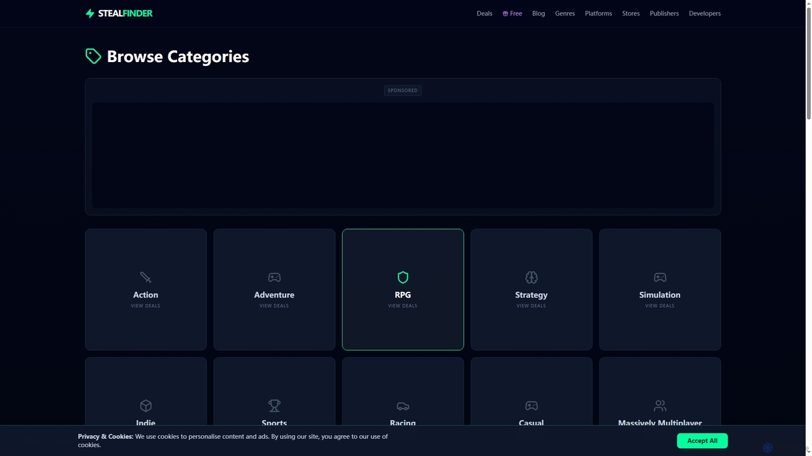Viewport: 812px width, 456px height.
Task: Open the Free games navigation item
Action: coord(513,13)
